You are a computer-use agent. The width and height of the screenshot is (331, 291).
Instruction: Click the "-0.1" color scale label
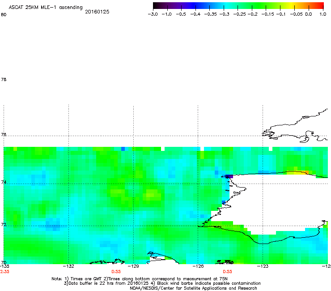tap(280, 14)
